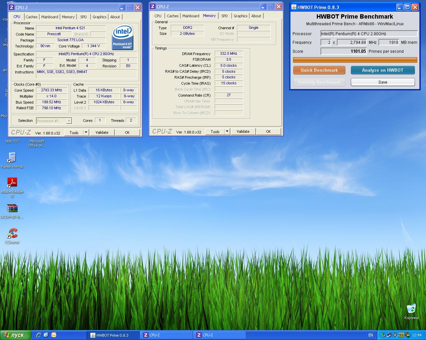Open About tab in Memory CPU-Z window
The height and width of the screenshot is (340, 426).
(x=256, y=16)
